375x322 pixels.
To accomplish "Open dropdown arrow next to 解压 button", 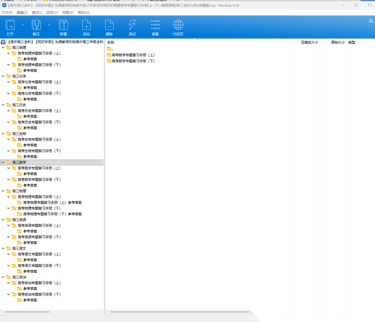I will pyautogui.click(x=49, y=25).
